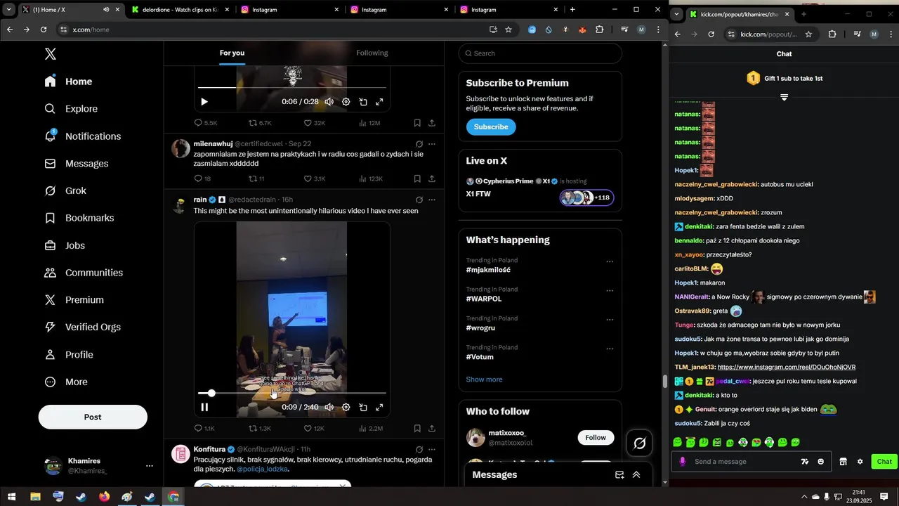Open Grok in the sidebar
The height and width of the screenshot is (506, 899).
tap(65, 191)
